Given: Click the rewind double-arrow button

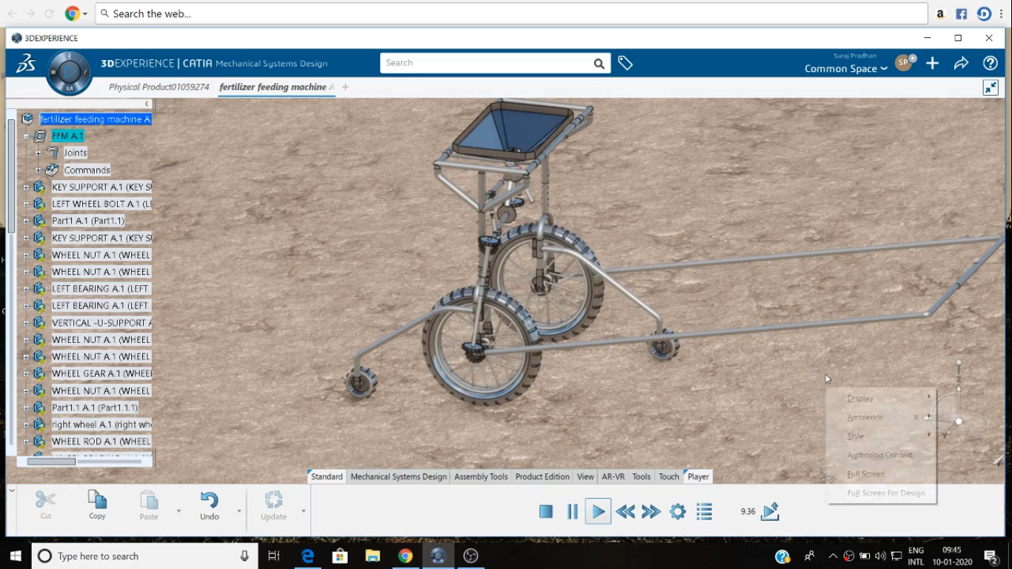Looking at the screenshot, I should tap(625, 511).
